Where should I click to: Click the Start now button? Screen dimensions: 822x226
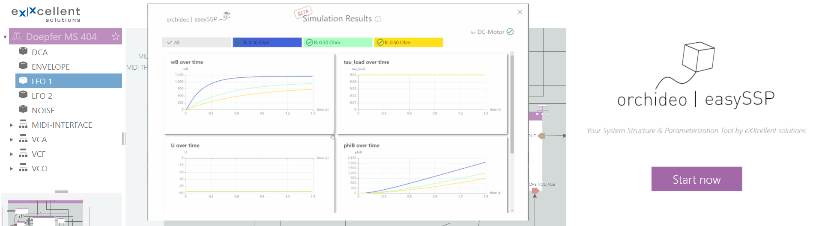click(x=696, y=179)
